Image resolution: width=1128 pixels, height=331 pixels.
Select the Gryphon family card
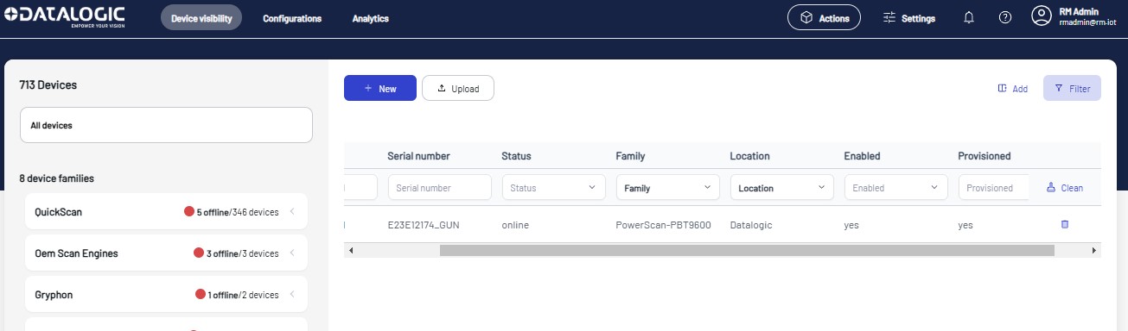coord(166,295)
